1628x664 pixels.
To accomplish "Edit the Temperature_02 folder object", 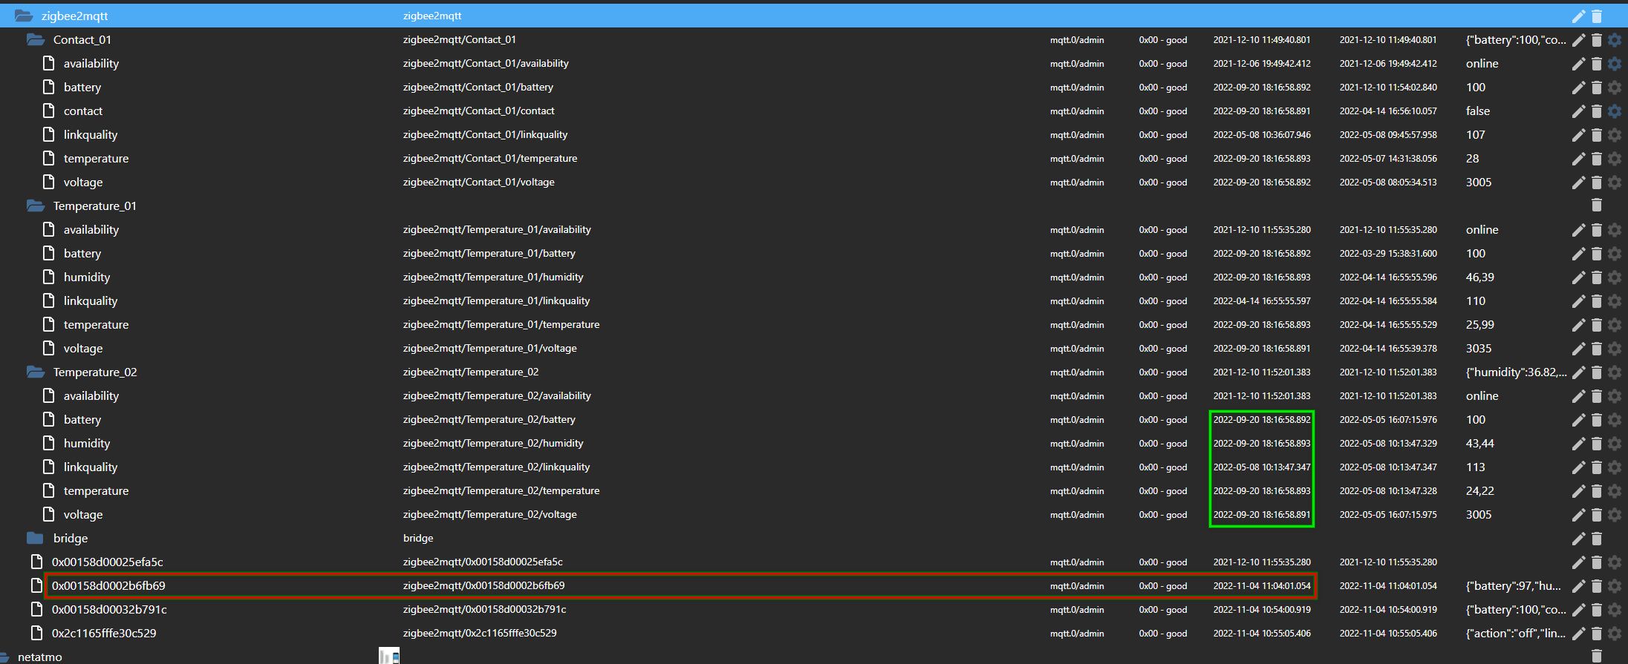I will coord(1578,372).
